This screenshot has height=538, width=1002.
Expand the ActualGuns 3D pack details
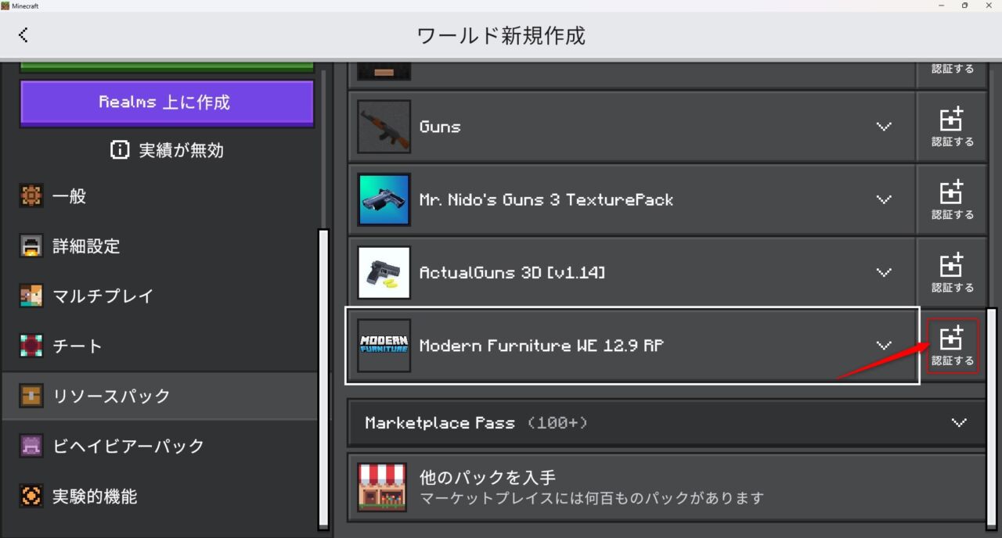(x=884, y=273)
